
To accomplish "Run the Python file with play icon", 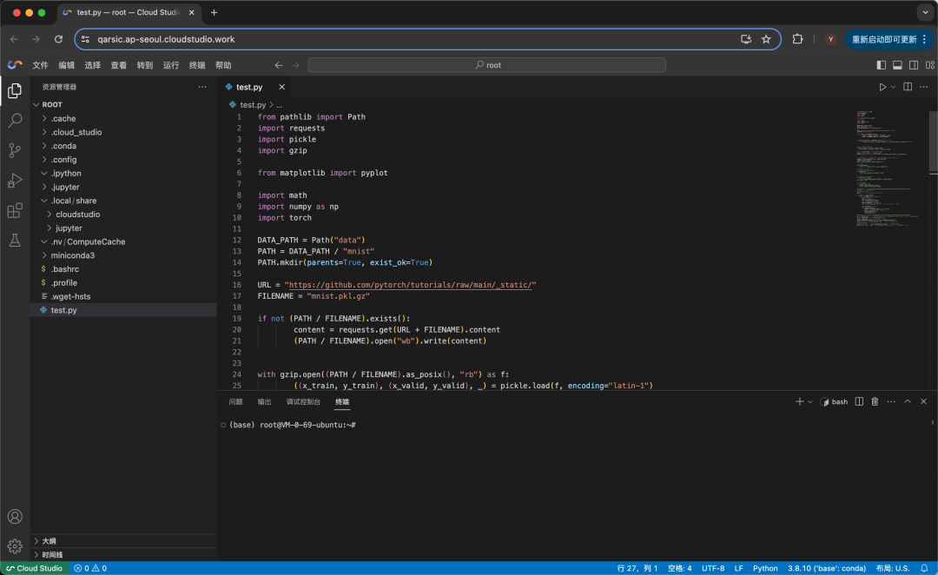I will (x=882, y=87).
